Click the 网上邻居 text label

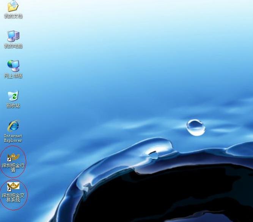[13, 76]
